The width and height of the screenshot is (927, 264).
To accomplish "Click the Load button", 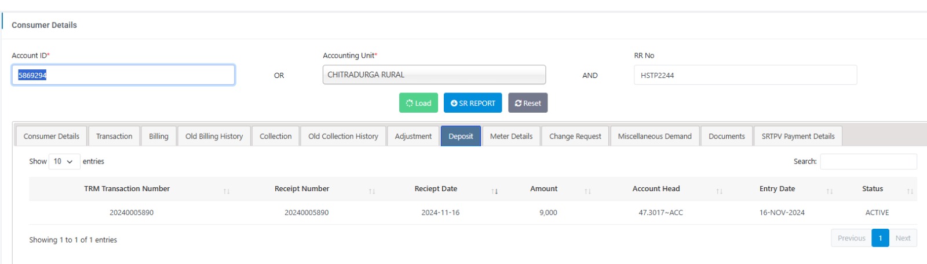I will tap(418, 103).
